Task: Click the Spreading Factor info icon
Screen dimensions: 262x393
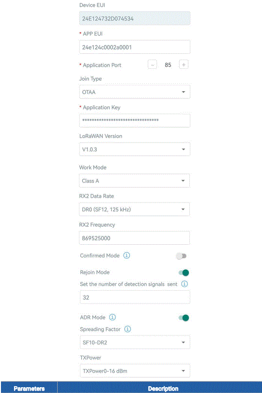Action: (127, 329)
